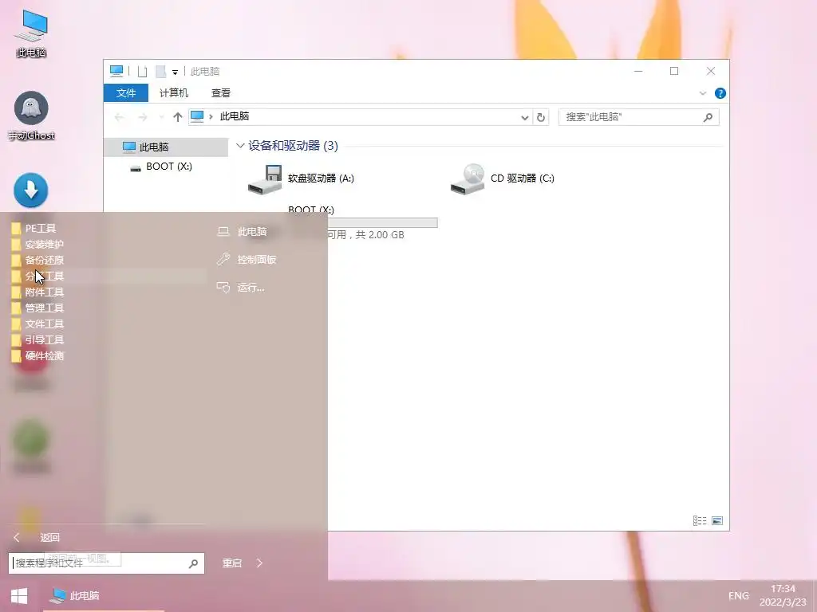The width and height of the screenshot is (817, 612).
Task: Open the recent locations dropdown arrow
Action: coord(161,117)
